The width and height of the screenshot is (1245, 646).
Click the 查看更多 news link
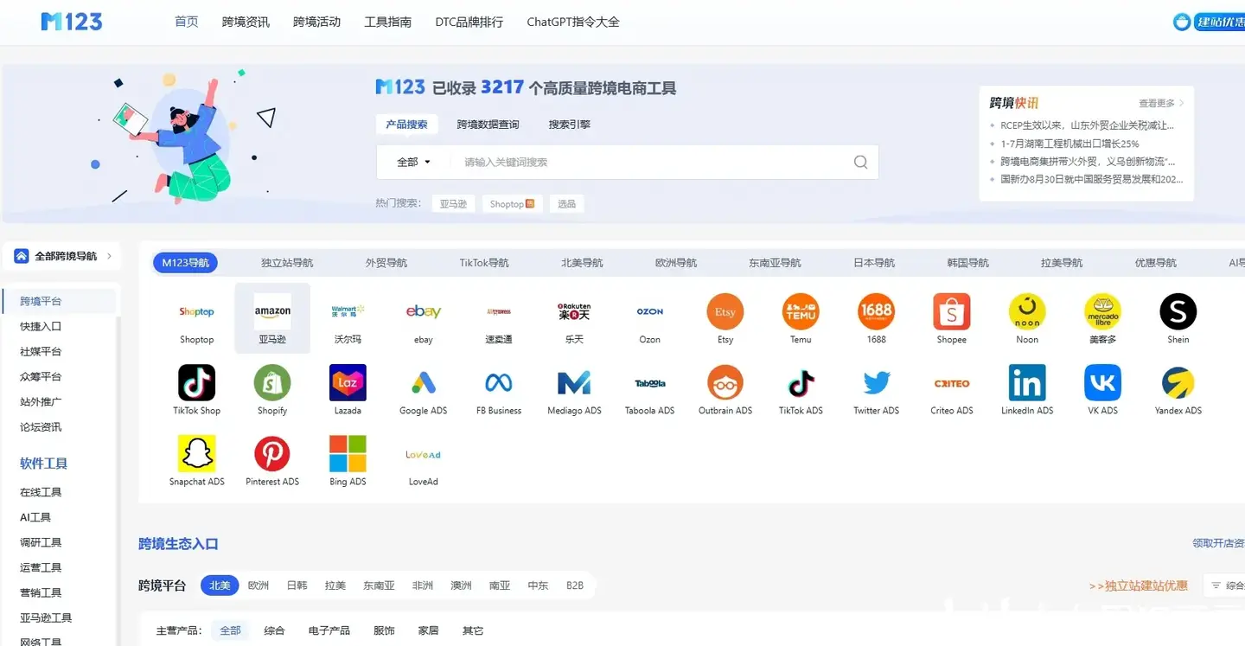click(x=1161, y=103)
